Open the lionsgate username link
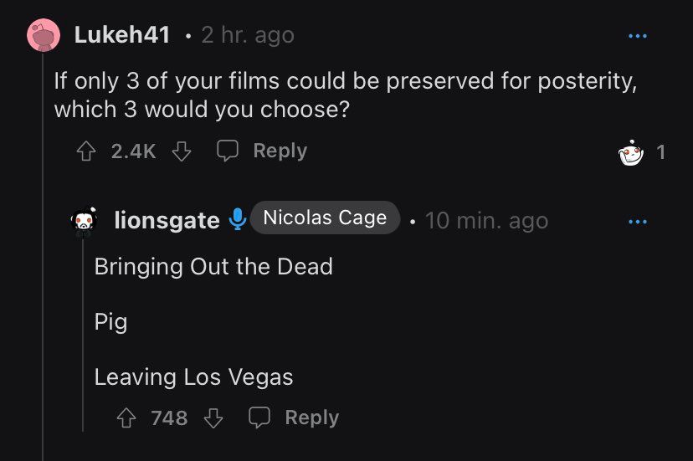 tap(167, 220)
